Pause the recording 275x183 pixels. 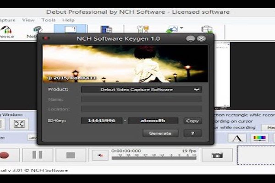(38, 155)
